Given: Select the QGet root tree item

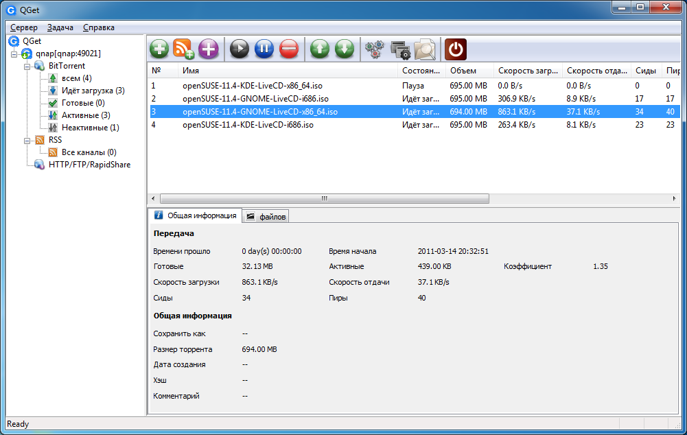Looking at the screenshot, I should click(32, 41).
